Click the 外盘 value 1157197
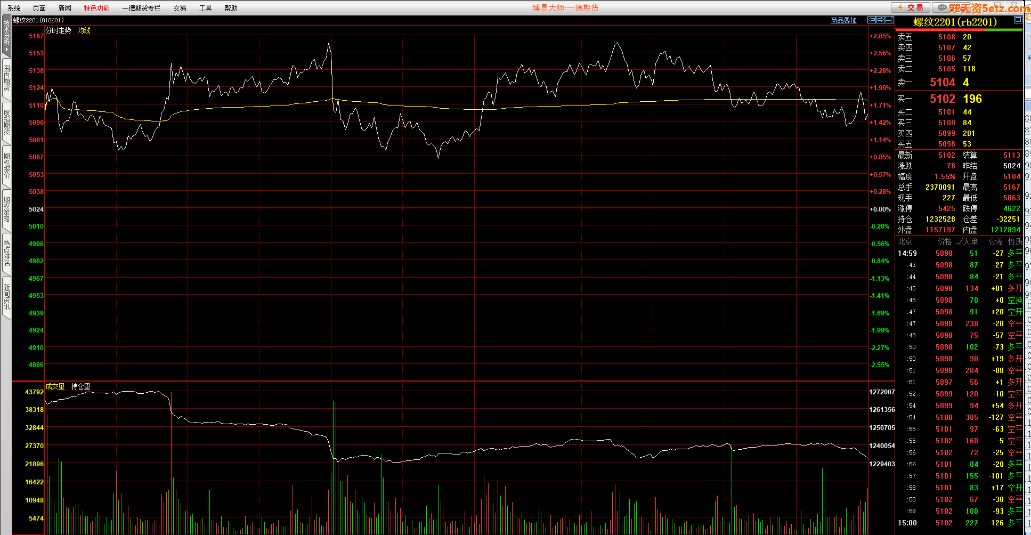The height and width of the screenshot is (535, 1031). pyautogui.click(x=940, y=230)
